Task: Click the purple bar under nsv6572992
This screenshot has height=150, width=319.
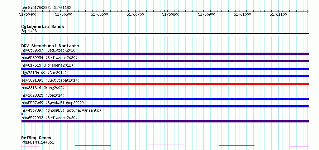Action: pyautogui.click(x=165, y=121)
